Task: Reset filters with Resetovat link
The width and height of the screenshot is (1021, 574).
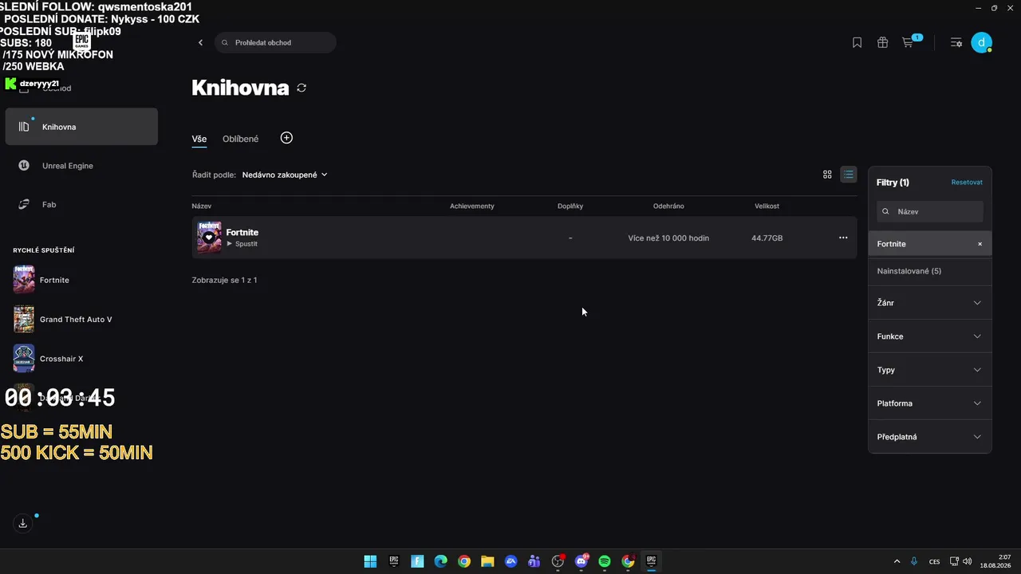Action: [967, 183]
